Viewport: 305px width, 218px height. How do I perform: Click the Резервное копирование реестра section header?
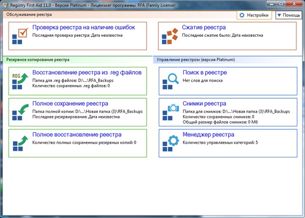point(38,60)
